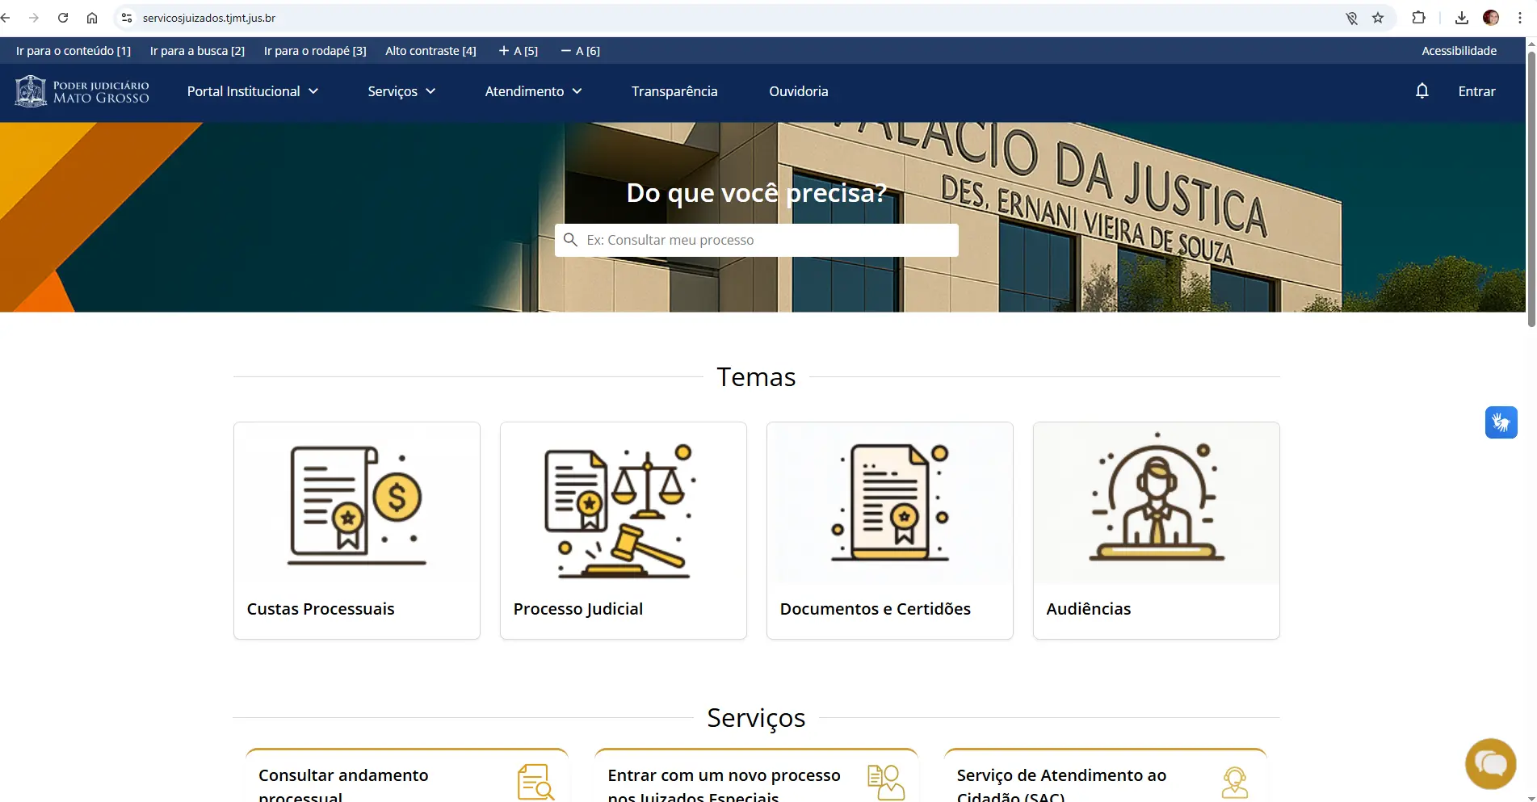Open the Ouvidoria menu item
This screenshot has height=802, width=1537.
(x=798, y=91)
